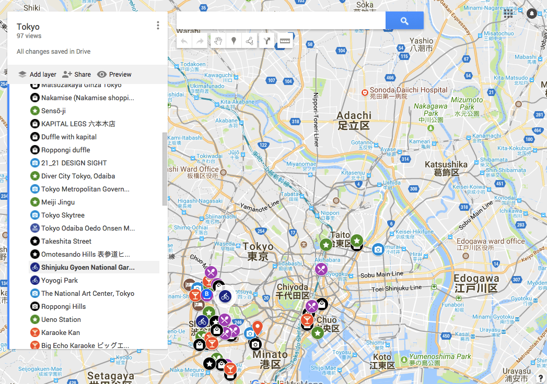Select Sensō-ji in the list
Image resolution: width=547 pixels, height=384 pixels.
pos(94,111)
